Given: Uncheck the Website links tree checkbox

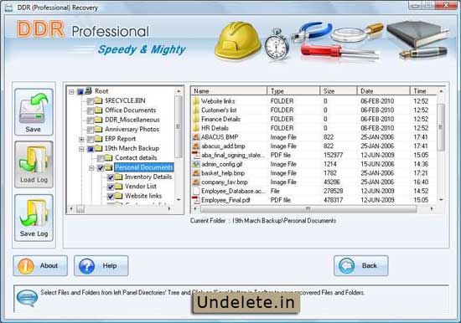Looking at the screenshot, I should (111, 196).
